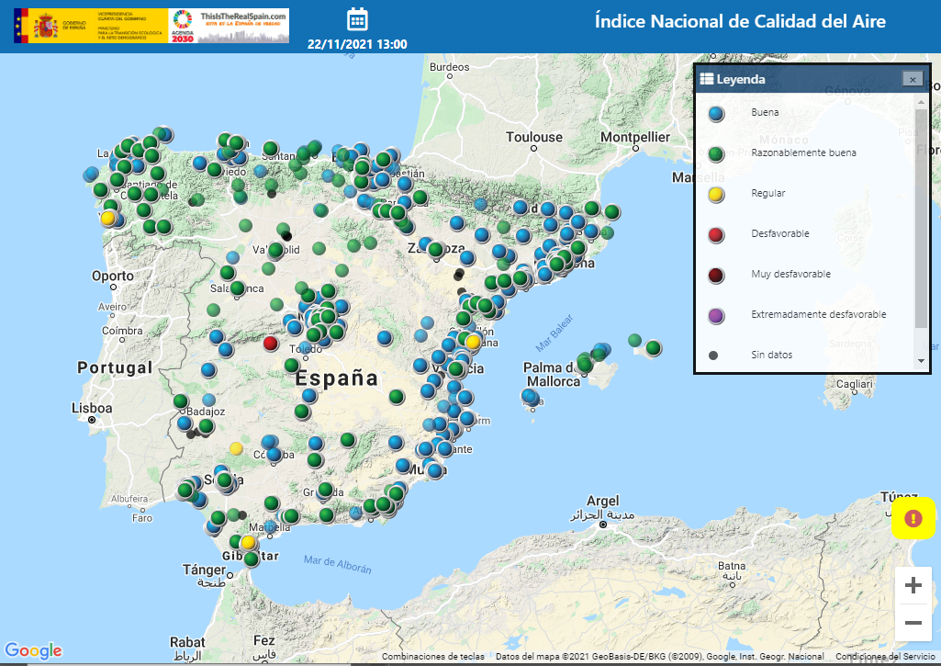The height and width of the screenshot is (666, 941).
Task: Click the Cagliari city label
Action: (x=855, y=384)
